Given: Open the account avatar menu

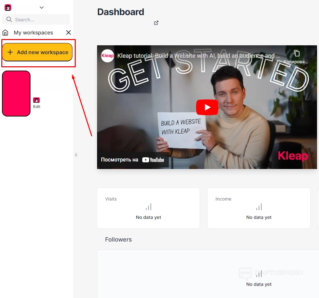Looking at the screenshot, I should [8, 8].
